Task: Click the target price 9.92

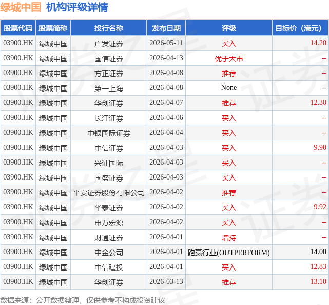Action: pyautogui.click(x=320, y=207)
